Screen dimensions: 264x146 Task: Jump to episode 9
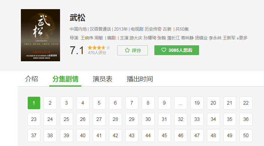tap(164, 103)
